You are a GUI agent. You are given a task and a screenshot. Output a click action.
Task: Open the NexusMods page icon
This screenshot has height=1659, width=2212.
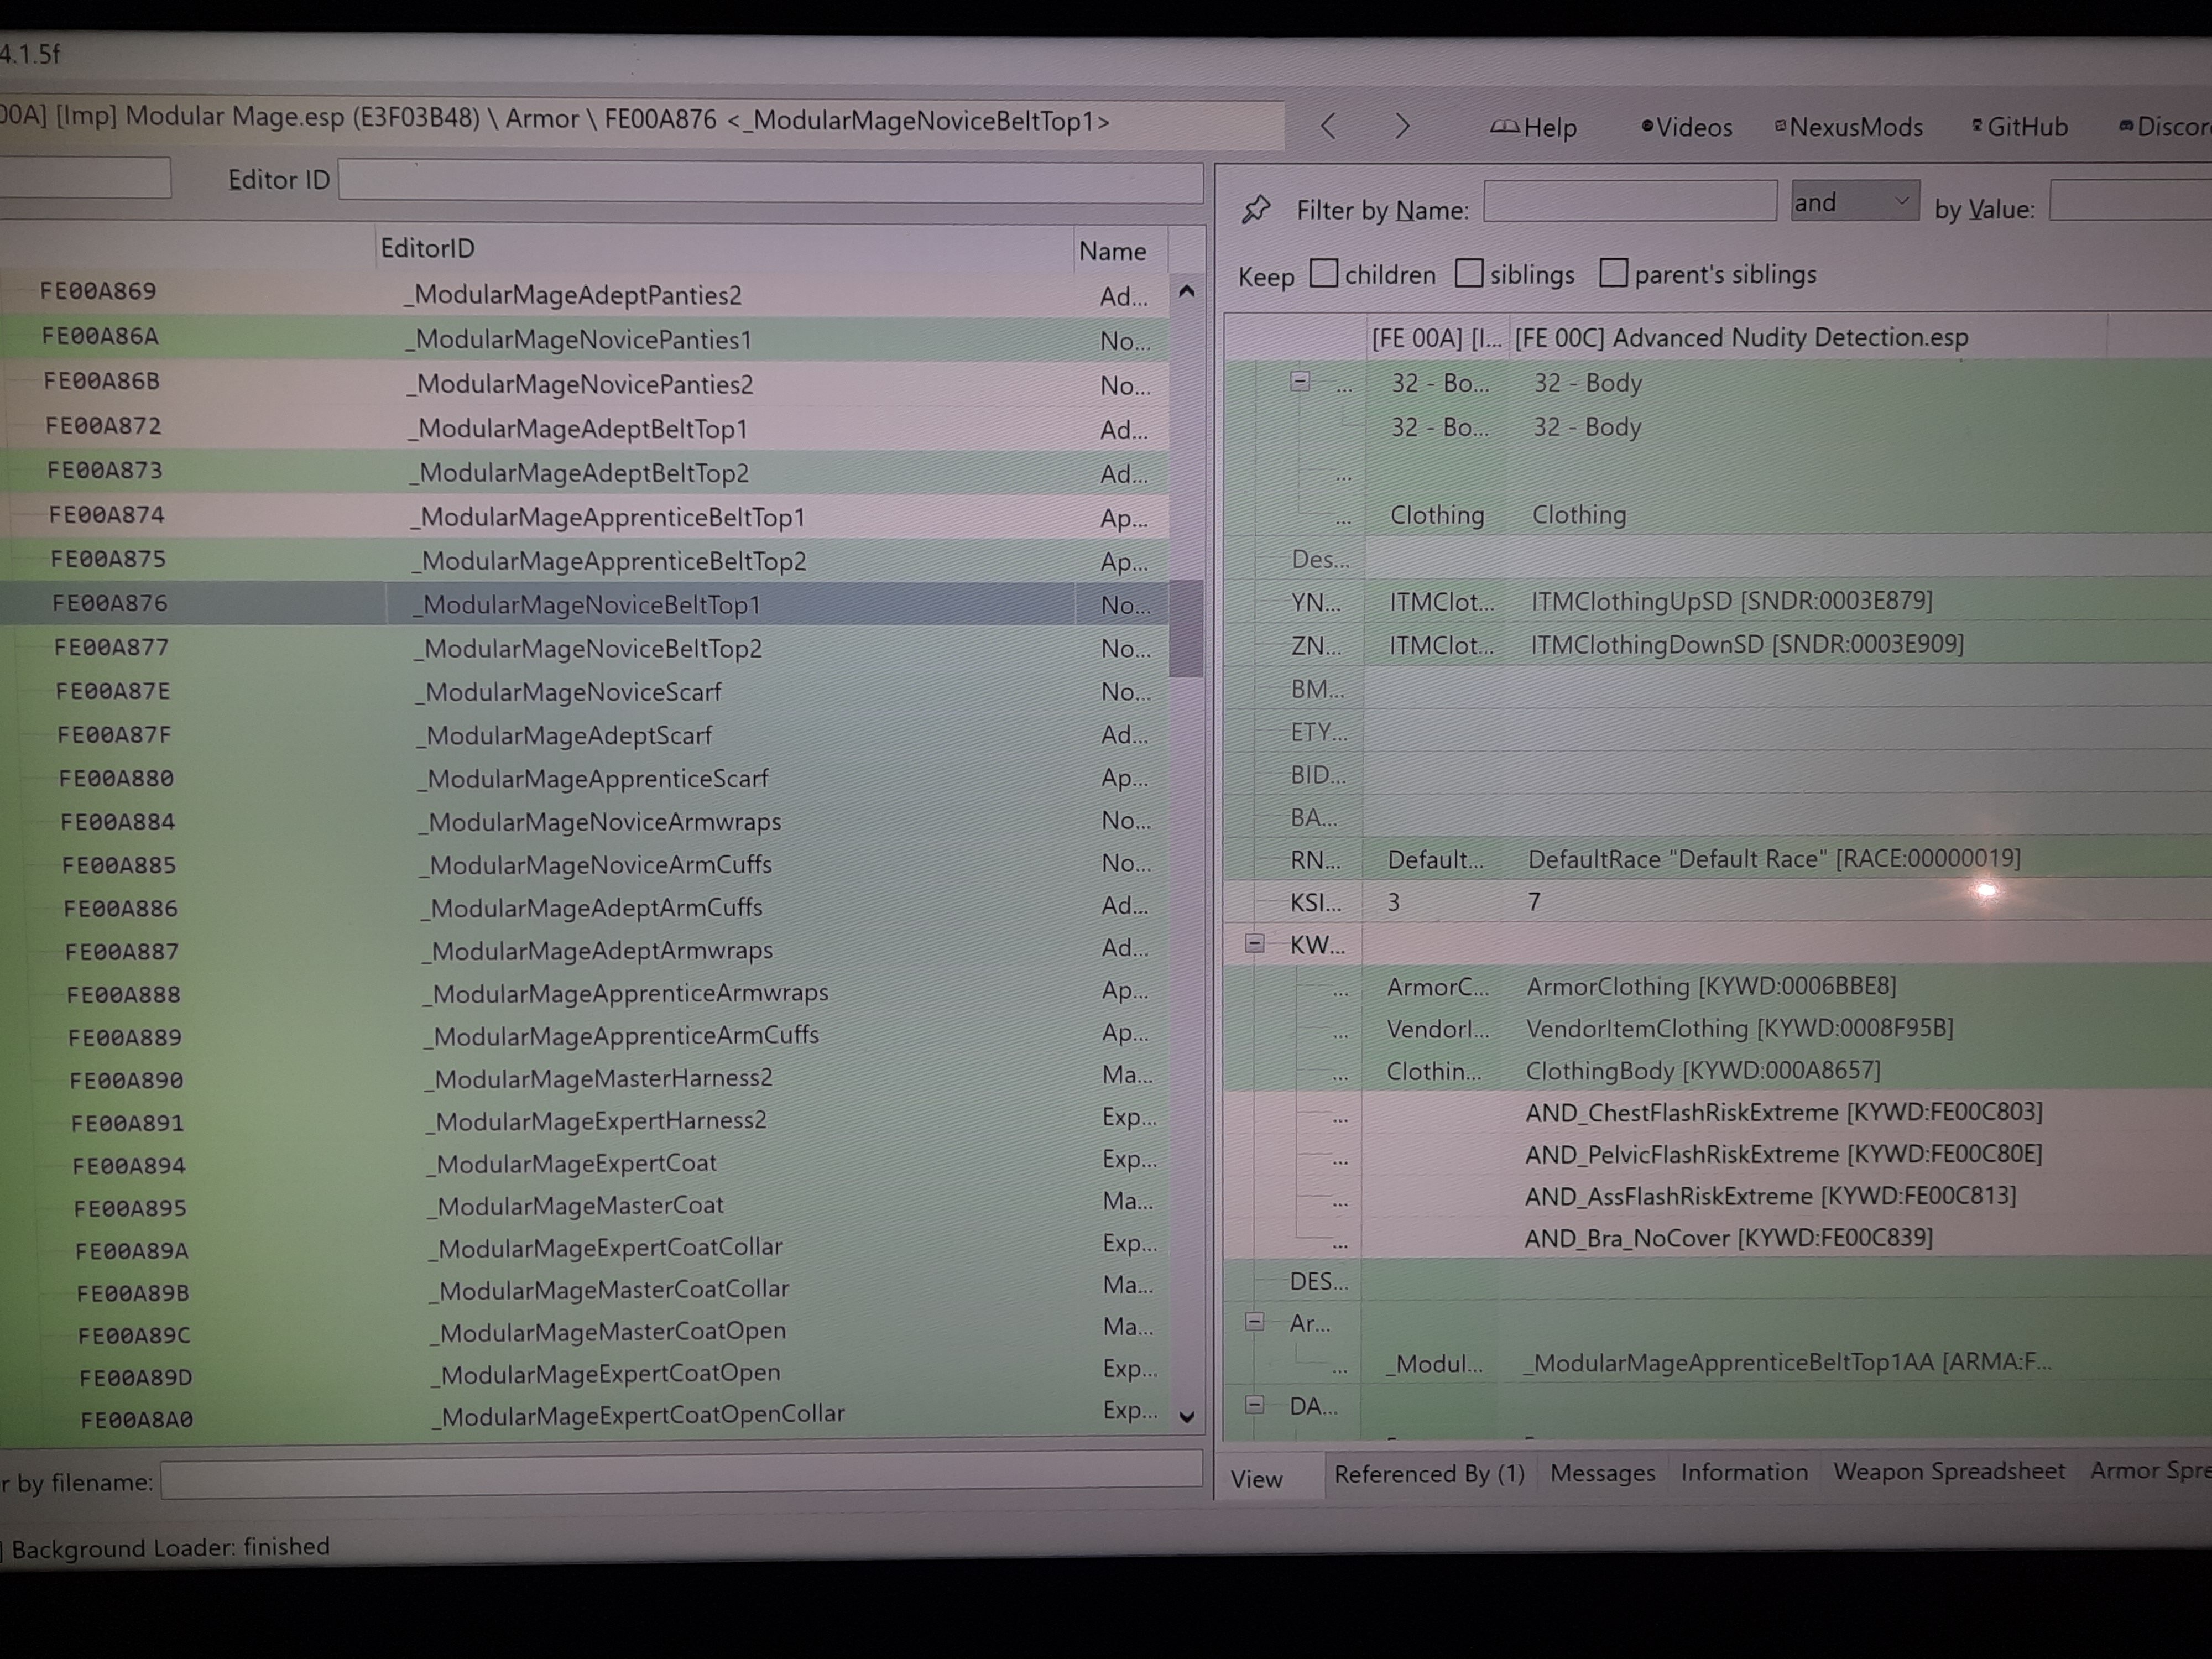point(1781,127)
